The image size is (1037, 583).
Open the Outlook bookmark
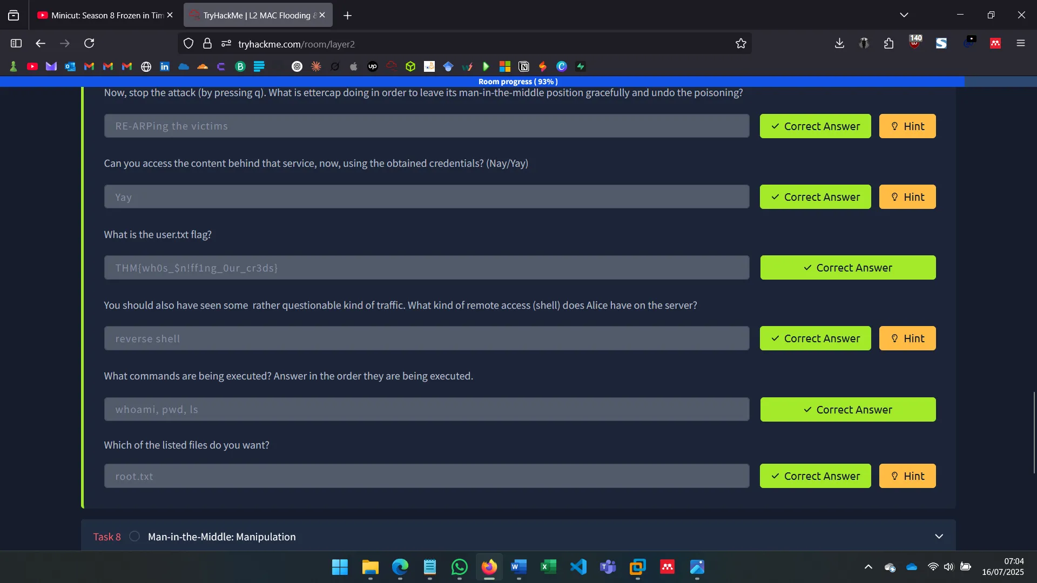pyautogui.click(x=70, y=66)
